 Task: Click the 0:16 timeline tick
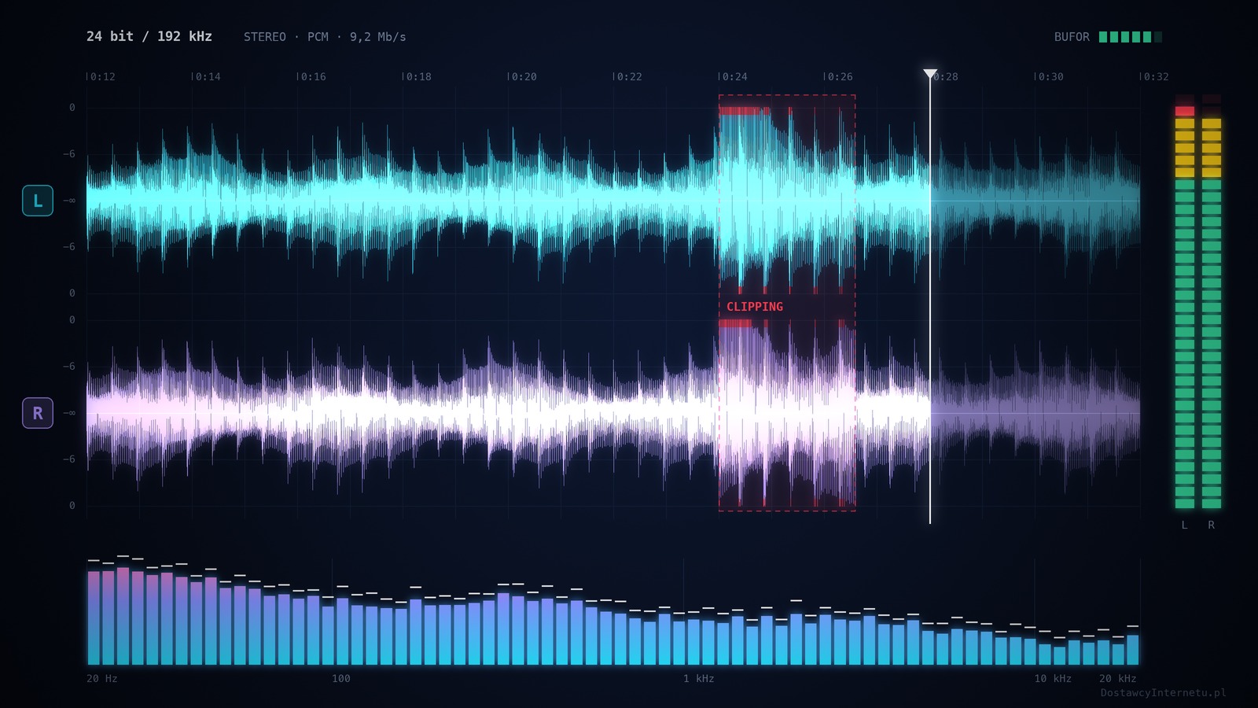313,77
